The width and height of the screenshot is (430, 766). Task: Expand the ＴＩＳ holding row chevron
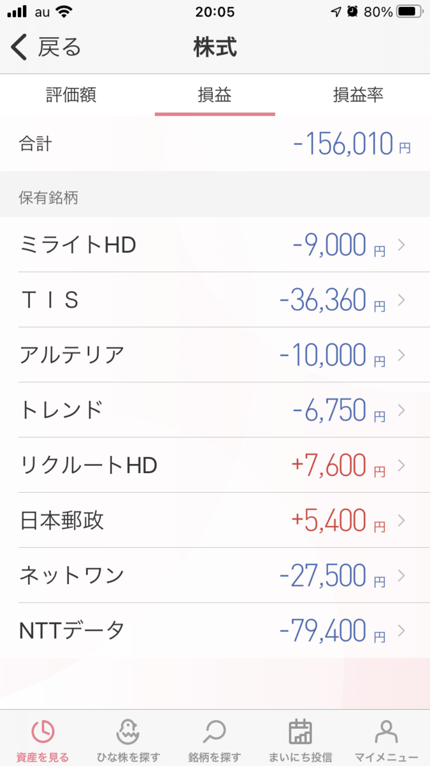coord(400,300)
